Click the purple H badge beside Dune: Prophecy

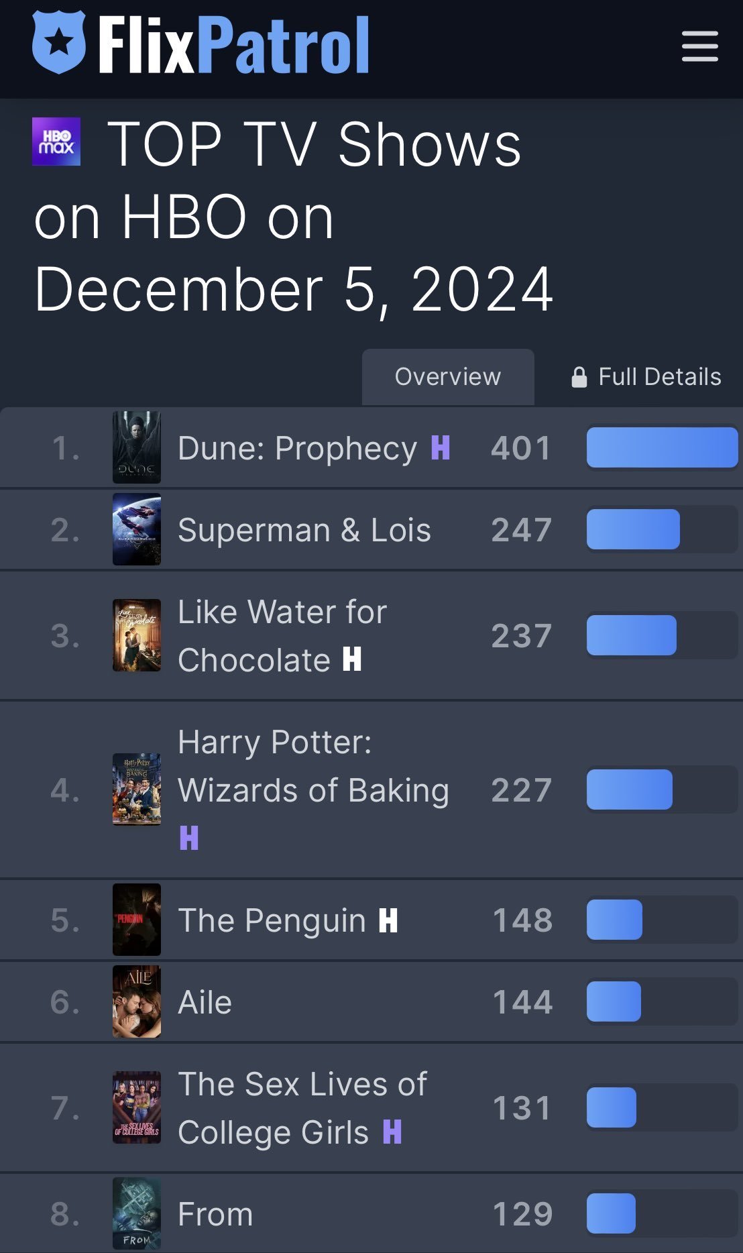click(x=440, y=447)
